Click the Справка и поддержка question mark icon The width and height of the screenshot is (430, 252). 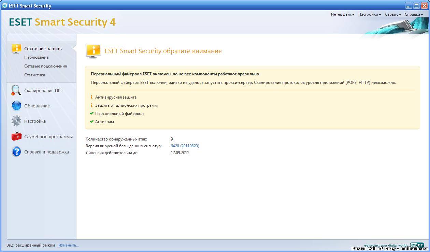click(x=16, y=152)
